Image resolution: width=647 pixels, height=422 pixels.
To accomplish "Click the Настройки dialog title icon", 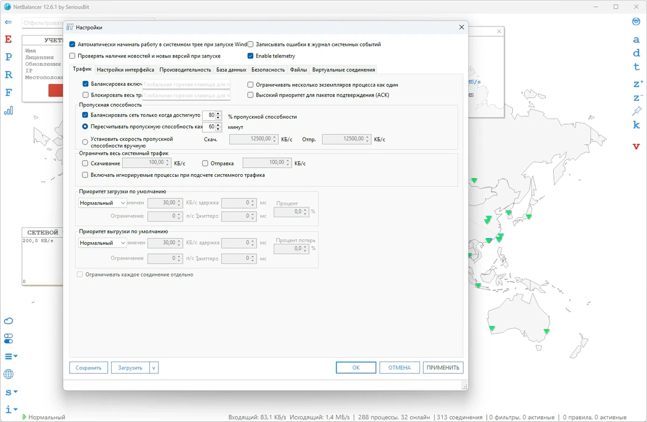I will tap(70, 27).
